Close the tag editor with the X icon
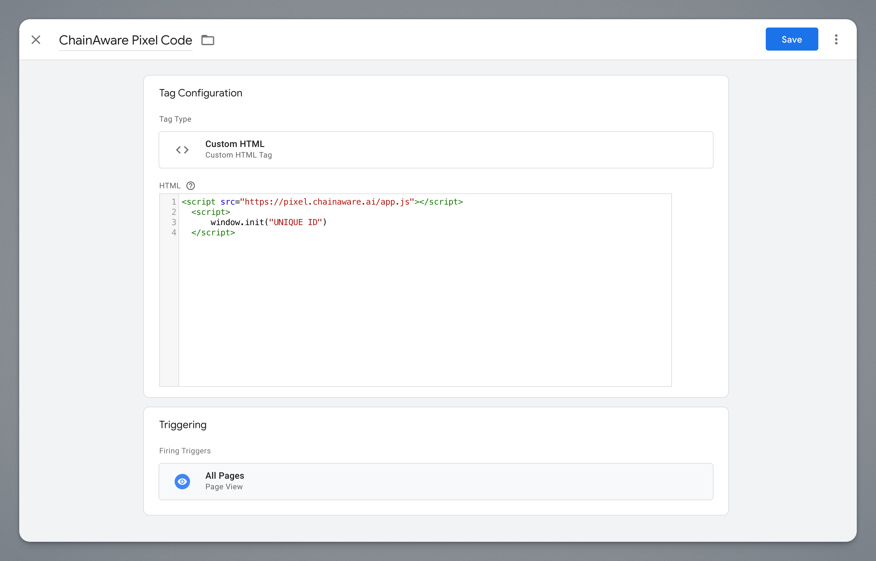 (36, 39)
